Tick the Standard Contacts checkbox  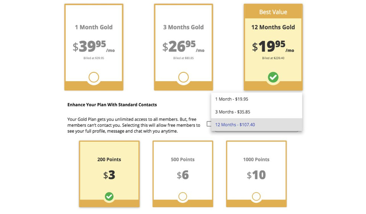click(209, 124)
